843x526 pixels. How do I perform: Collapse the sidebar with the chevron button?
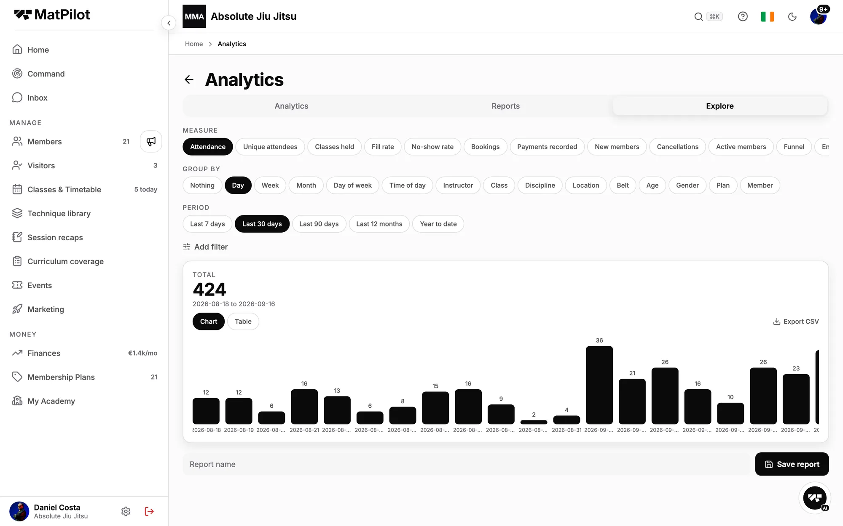[169, 23]
